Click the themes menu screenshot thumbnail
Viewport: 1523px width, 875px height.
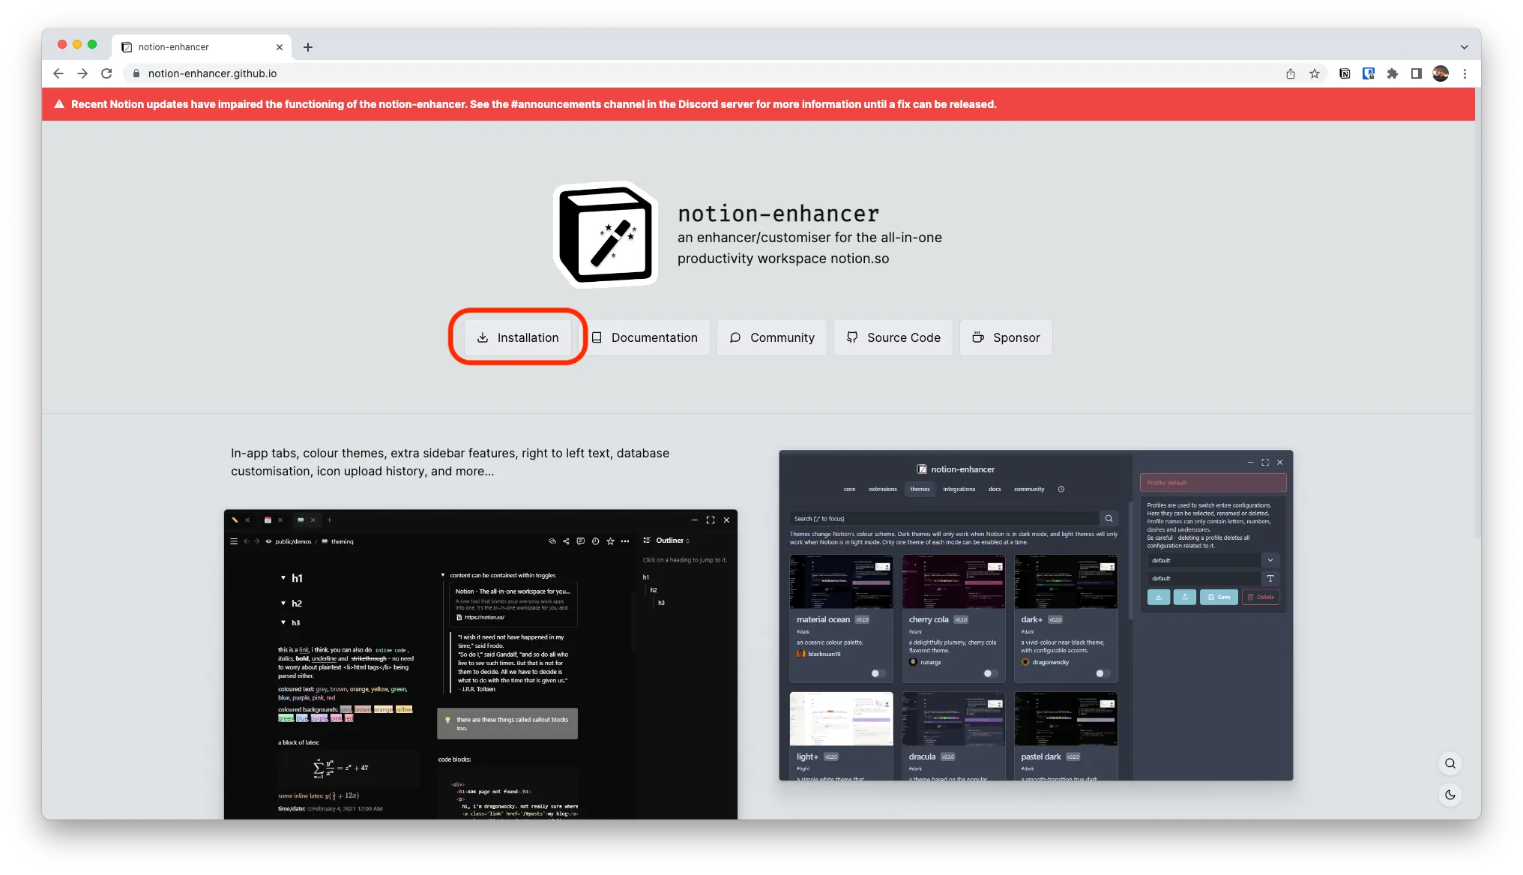pyautogui.click(x=1036, y=615)
